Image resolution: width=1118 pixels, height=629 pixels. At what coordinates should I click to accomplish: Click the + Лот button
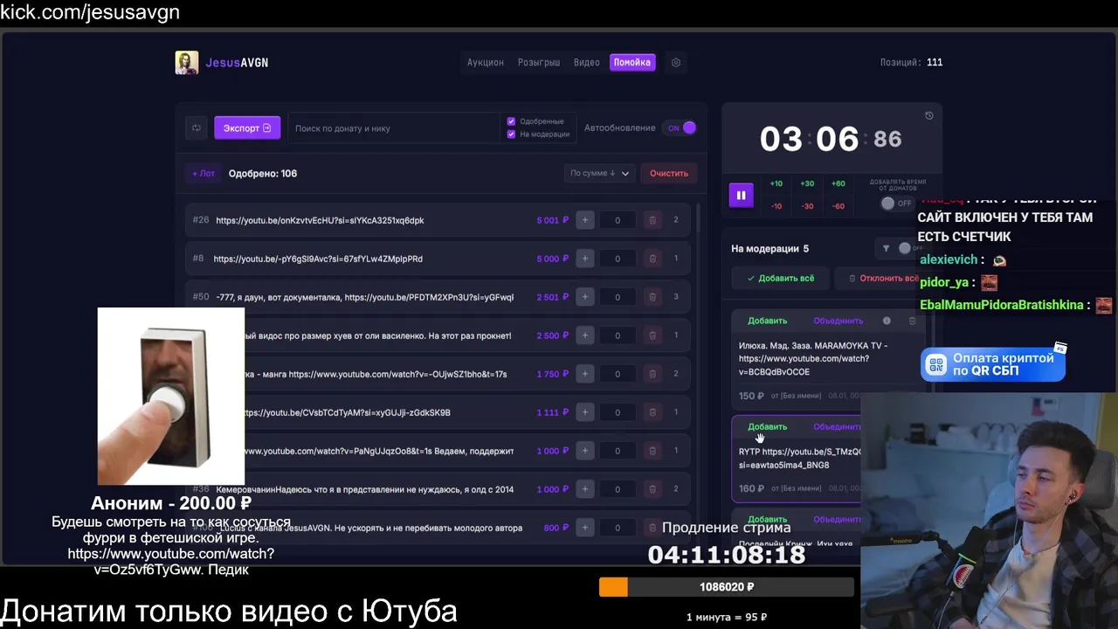point(204,173)
